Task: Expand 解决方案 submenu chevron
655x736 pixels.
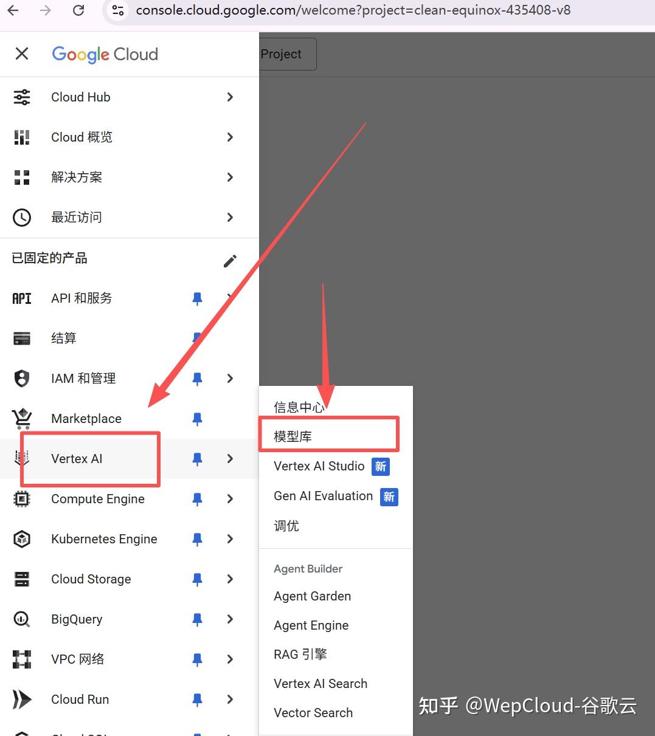Action: click(230, 177)
